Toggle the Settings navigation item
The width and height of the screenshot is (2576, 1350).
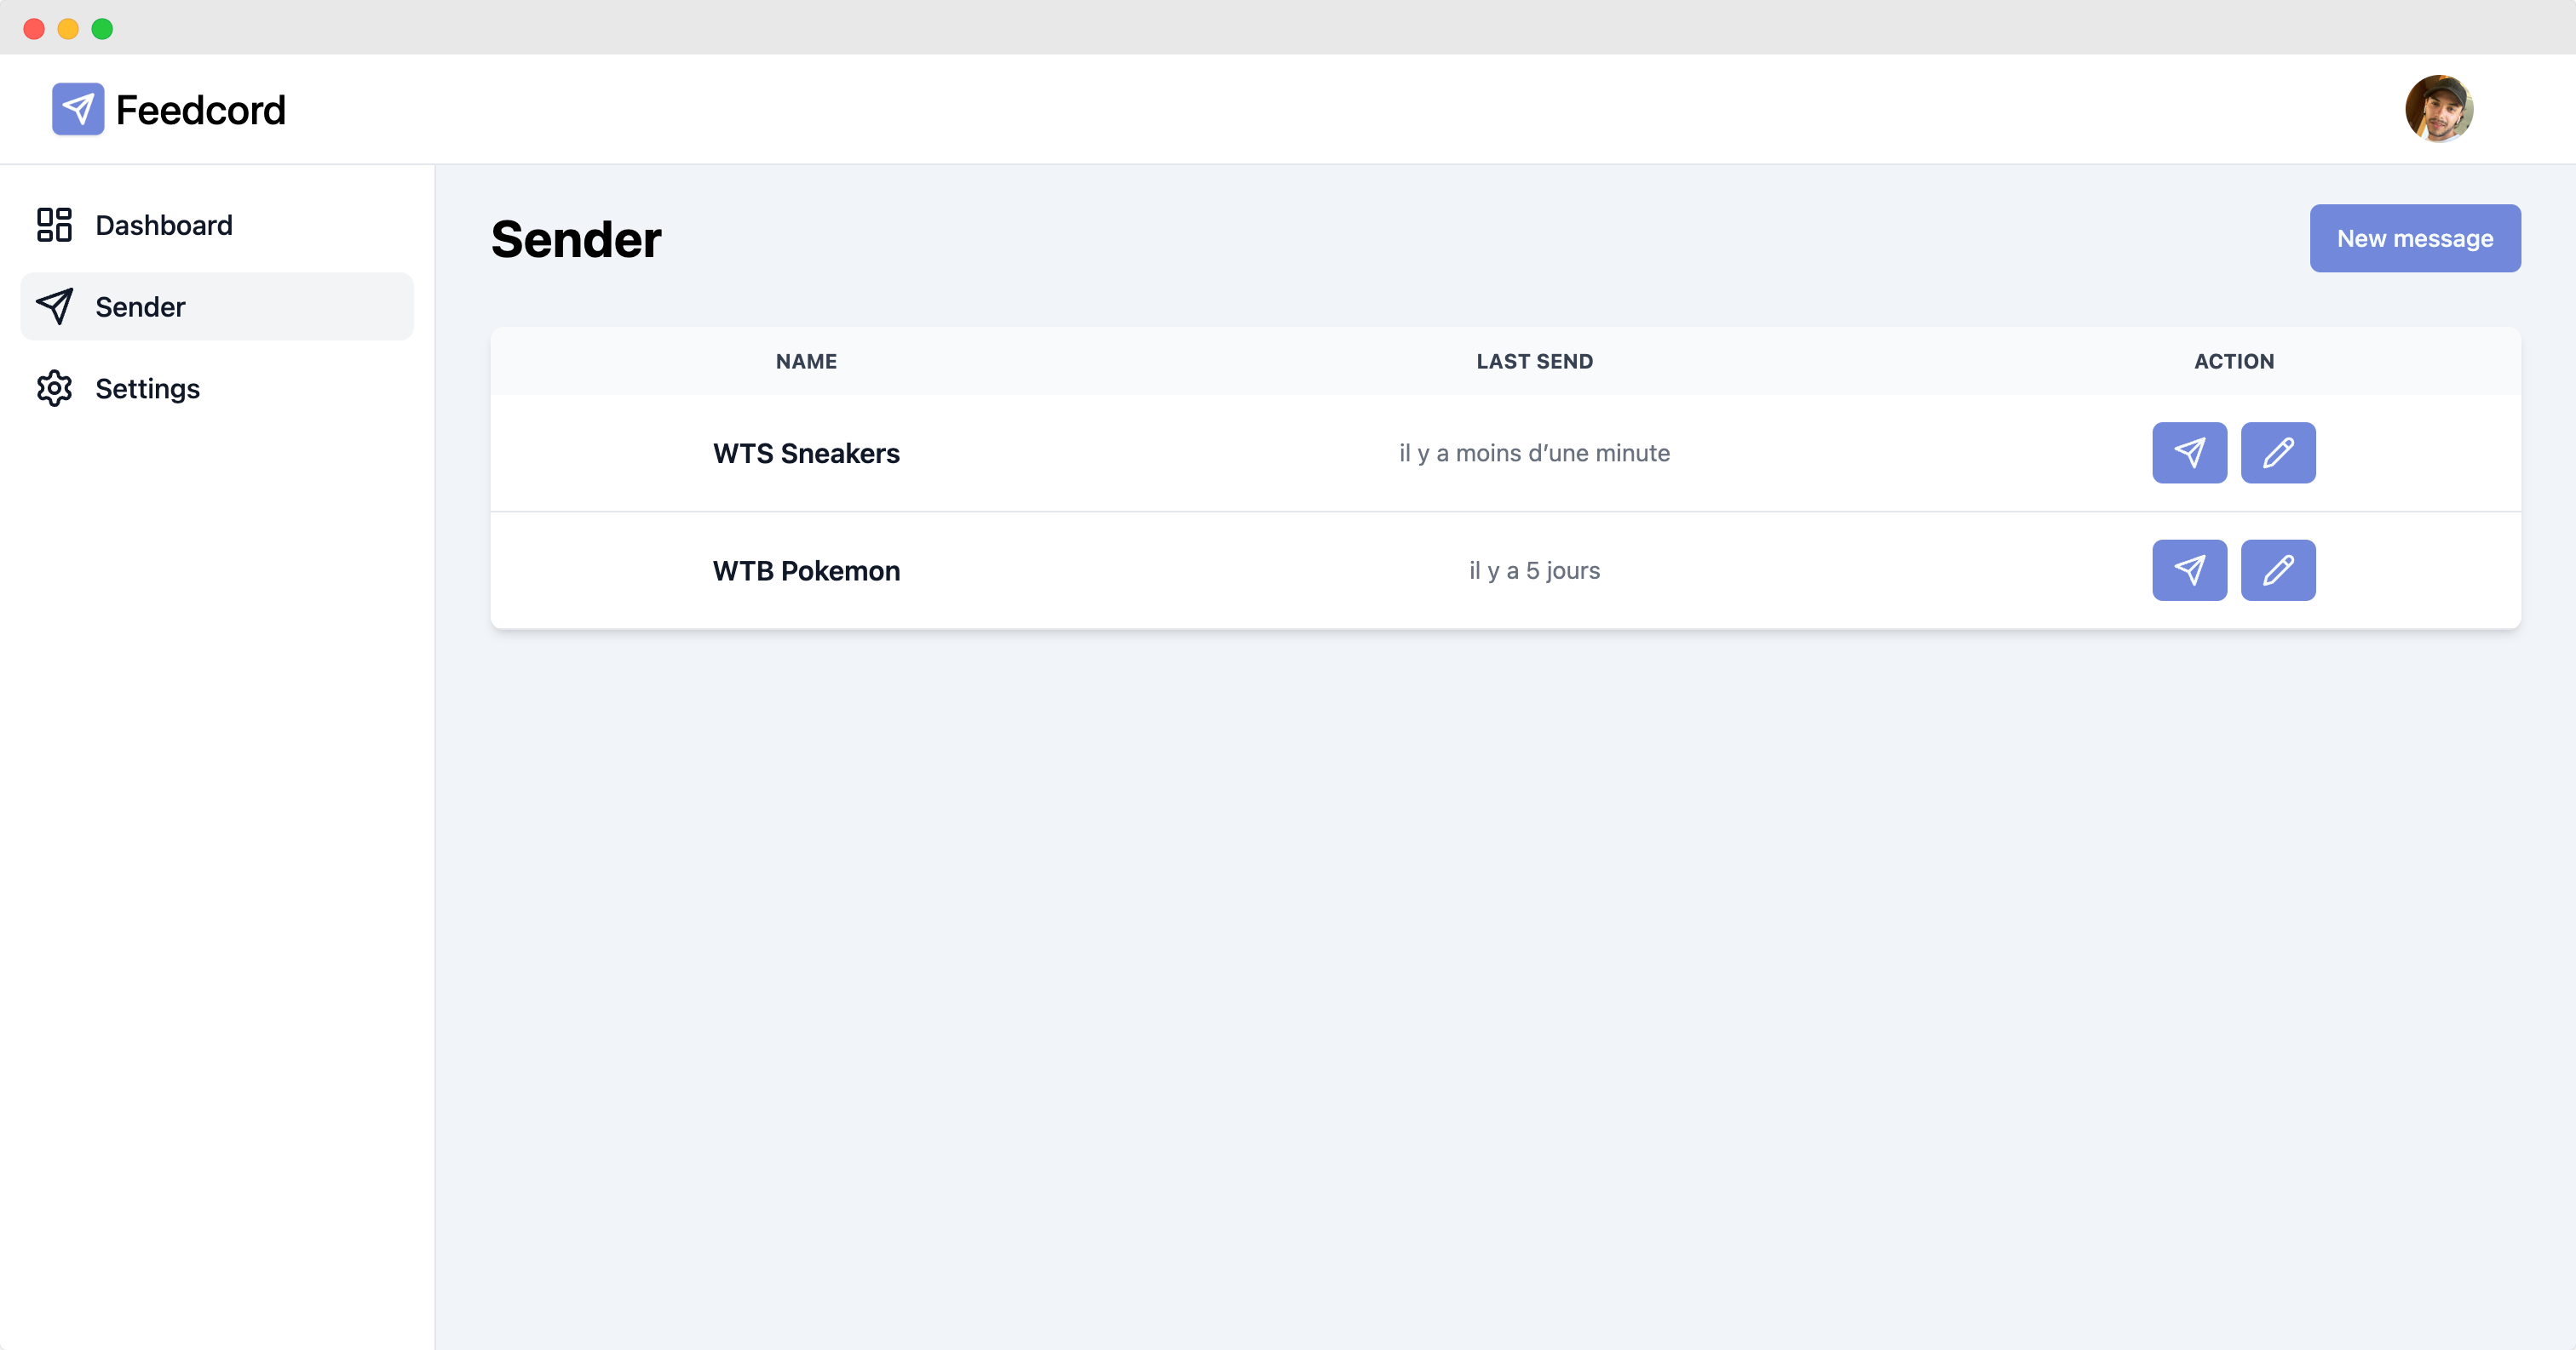(x=147, y=388)
